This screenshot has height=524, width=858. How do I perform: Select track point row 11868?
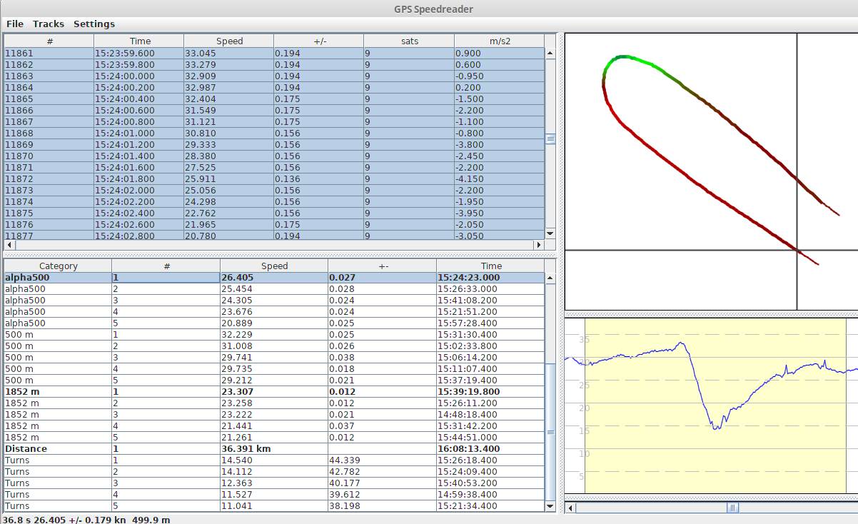point(274,133)
